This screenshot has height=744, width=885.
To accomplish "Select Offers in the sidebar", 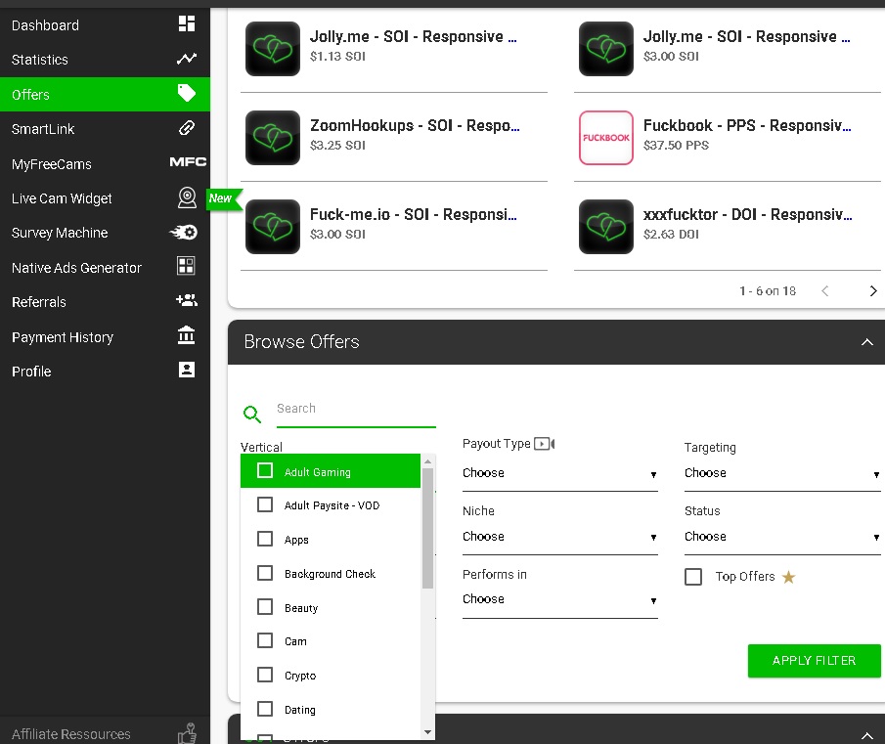I will click(x=105, y=94).
